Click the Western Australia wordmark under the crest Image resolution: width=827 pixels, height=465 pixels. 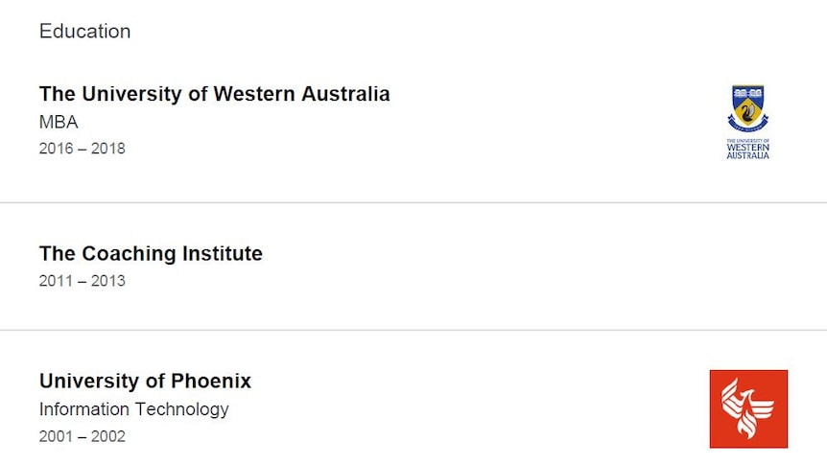coord(748,150)
